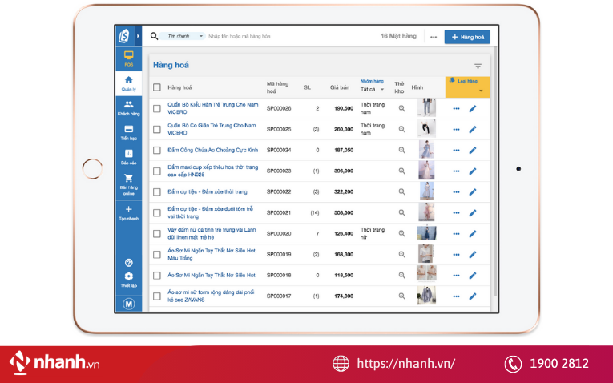
Task: Check the box for Đầm Công Chúa row
Action: click(x=157, y=150)
